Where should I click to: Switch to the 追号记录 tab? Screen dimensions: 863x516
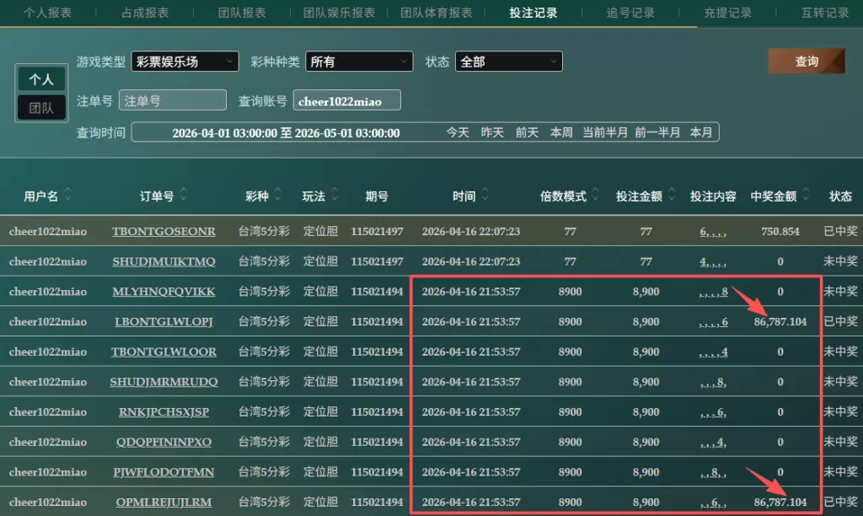click(x=630, y=13)
